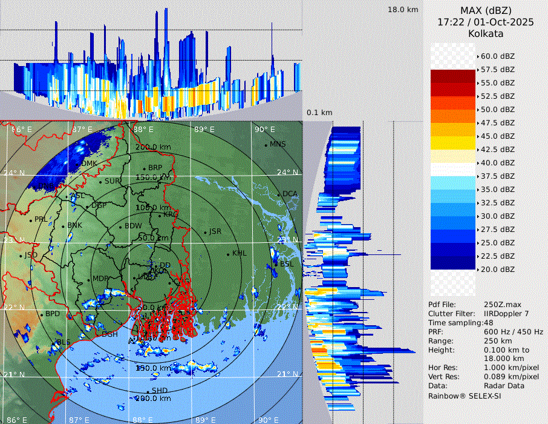Select the DCA station dot
Image resolution: width=548 pixels, height=424 pixels.
point(279,194)
